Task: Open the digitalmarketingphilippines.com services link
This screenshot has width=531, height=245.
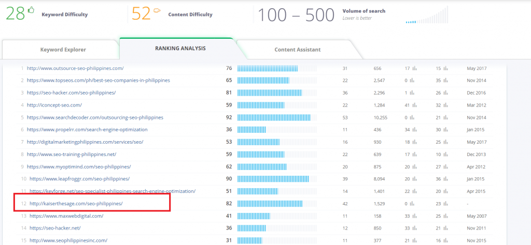Action: pyautogui.click(x=85, y=142)
